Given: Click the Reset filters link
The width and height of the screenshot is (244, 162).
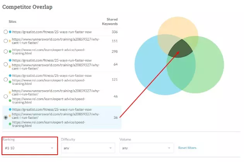Looking at the screenshot, I should (x=187, y=148).
